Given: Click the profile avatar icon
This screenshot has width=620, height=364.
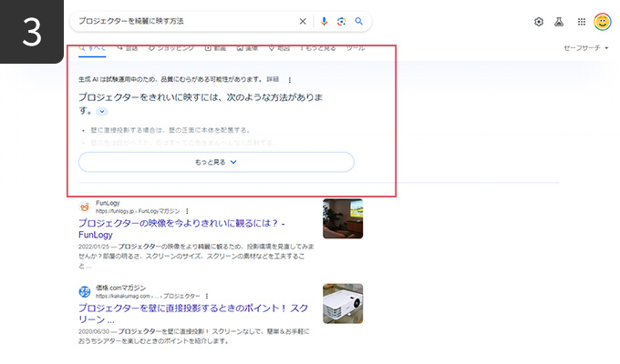Looking at the screenshot, I should (x=603, y=22).
